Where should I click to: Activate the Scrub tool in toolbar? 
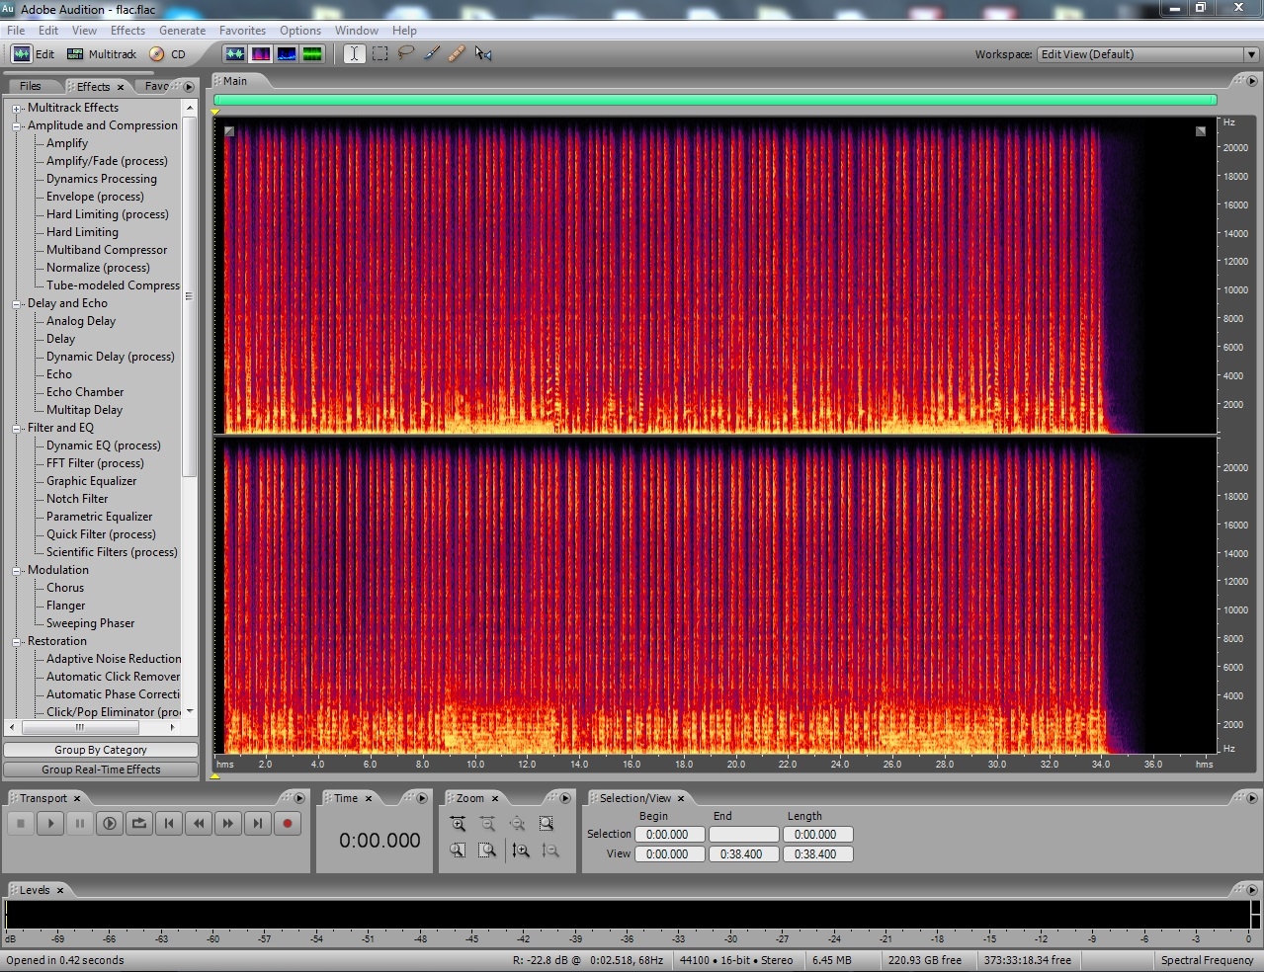click(x=483, y=54)
